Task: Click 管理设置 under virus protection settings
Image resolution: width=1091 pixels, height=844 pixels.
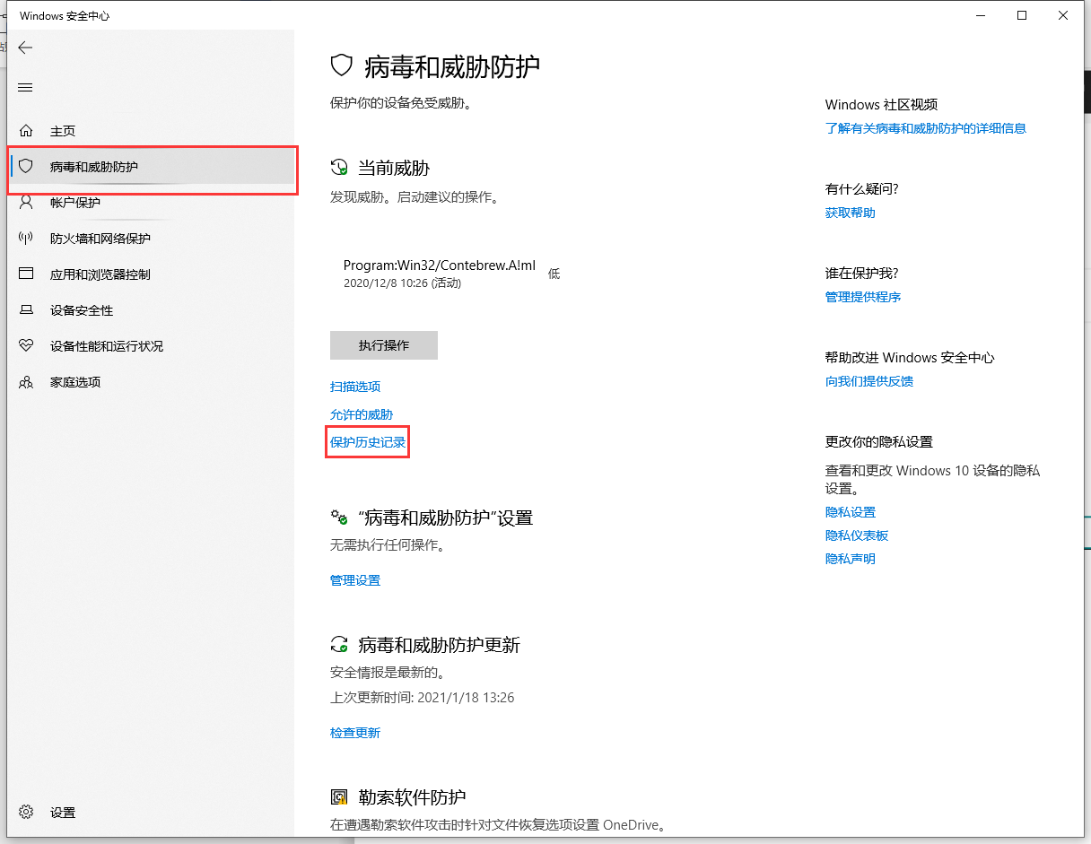Action: click(355, 580)
